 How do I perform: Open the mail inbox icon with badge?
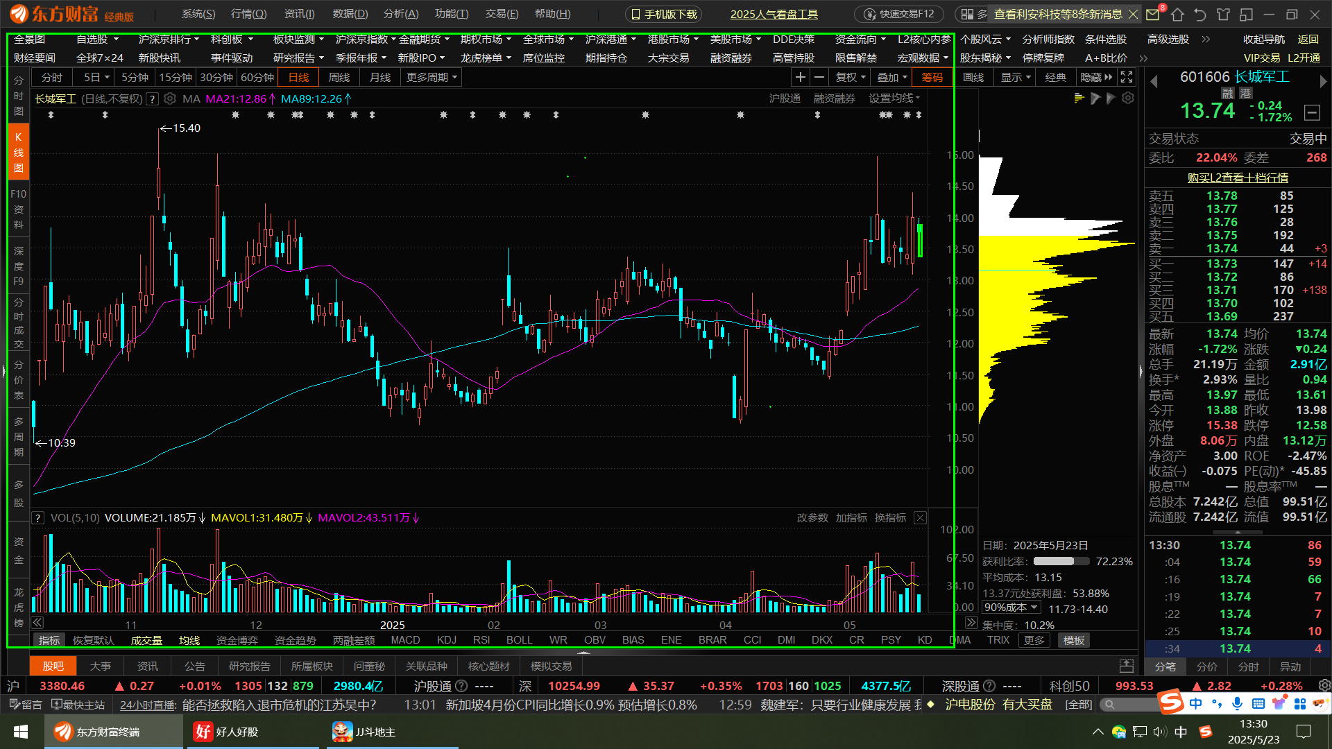coord(1153,14)
